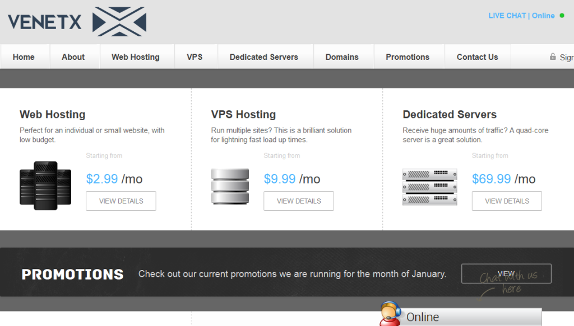Click the green online status dot
The width and height of the screenshot is (574, 326).
pos(562,16)
